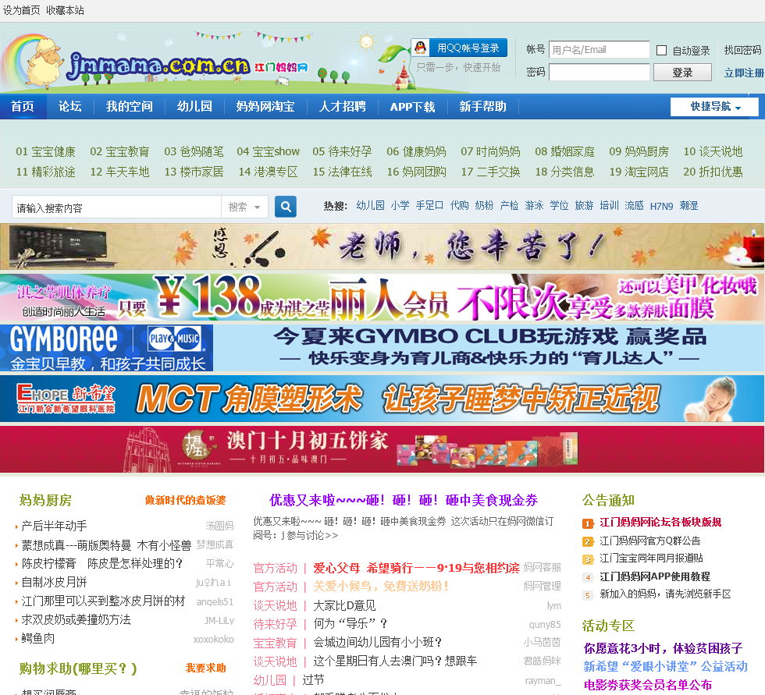Open notice 江门妈妈网论坛各板块版规

660,523
